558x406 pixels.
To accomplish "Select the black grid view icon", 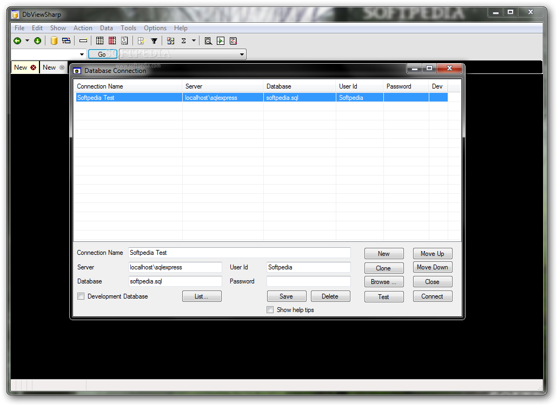I will (x=99, y=41).
